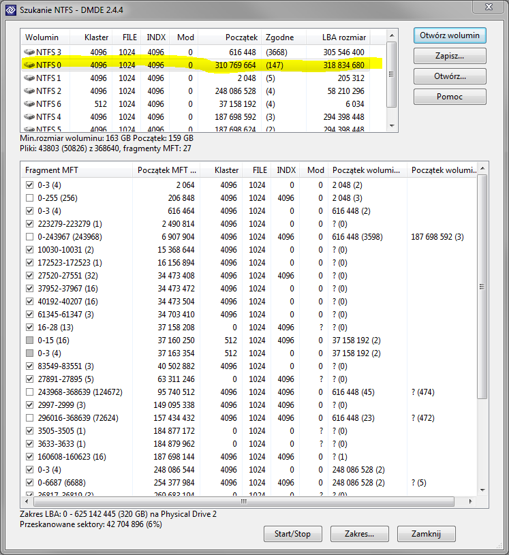Image resolution: width=509 pixels, height=555 pixels.
Task: Click the 318 834 680 LBA size value
Action: (343, 65)
